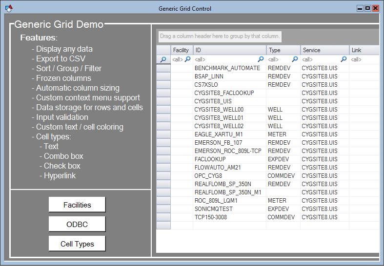
Task: Open the Type column filter magnifier
Action: tap(295, 59)
